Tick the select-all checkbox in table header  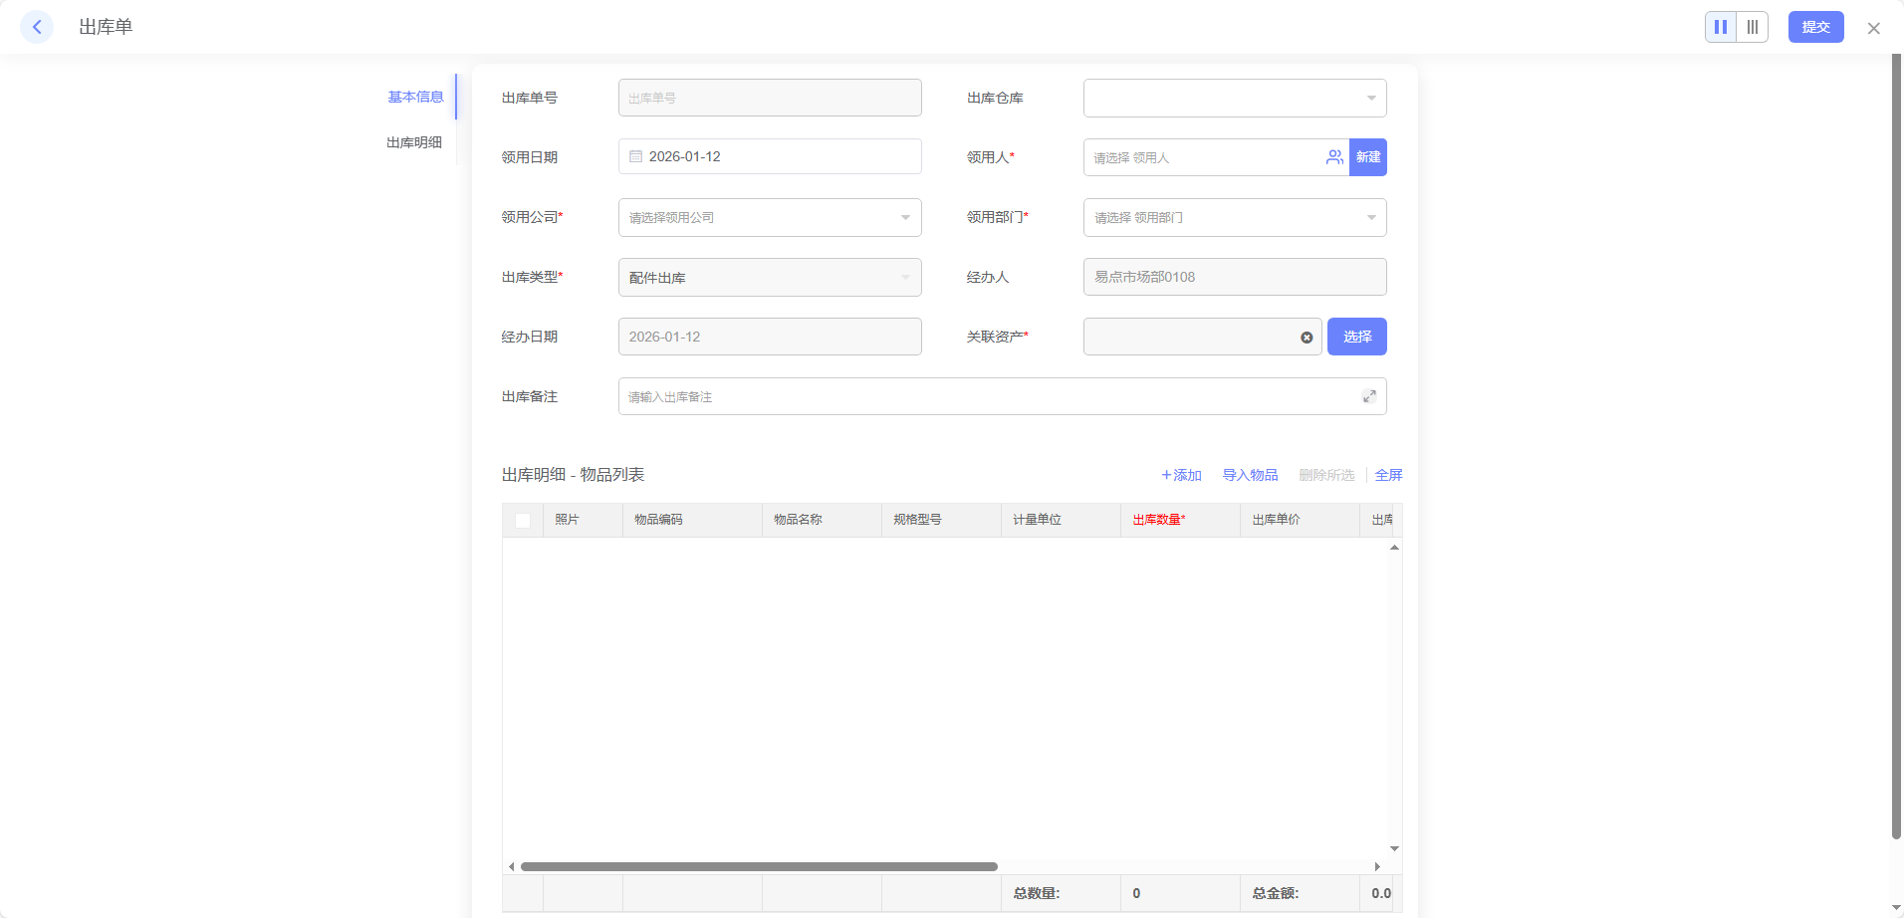tap(523, 520)
